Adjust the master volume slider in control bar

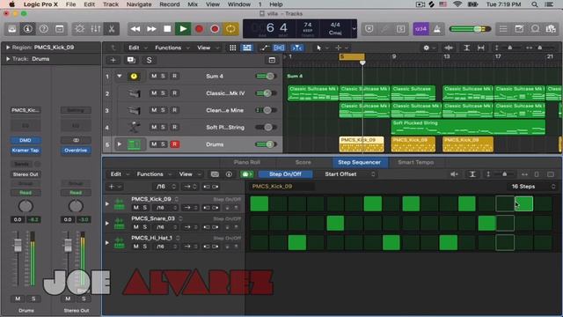470,29
